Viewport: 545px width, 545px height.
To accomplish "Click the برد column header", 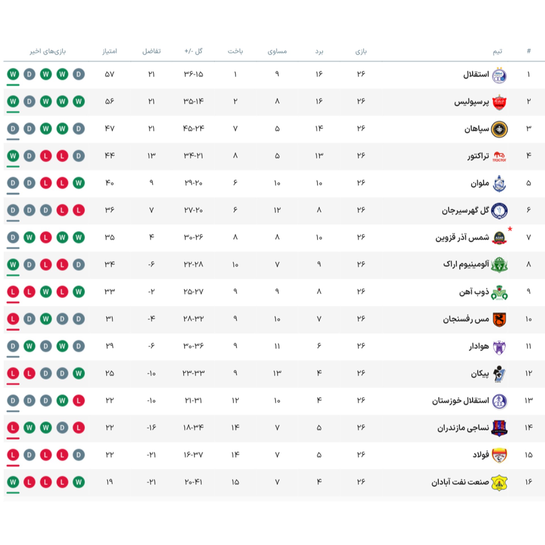I will (319, 51).
